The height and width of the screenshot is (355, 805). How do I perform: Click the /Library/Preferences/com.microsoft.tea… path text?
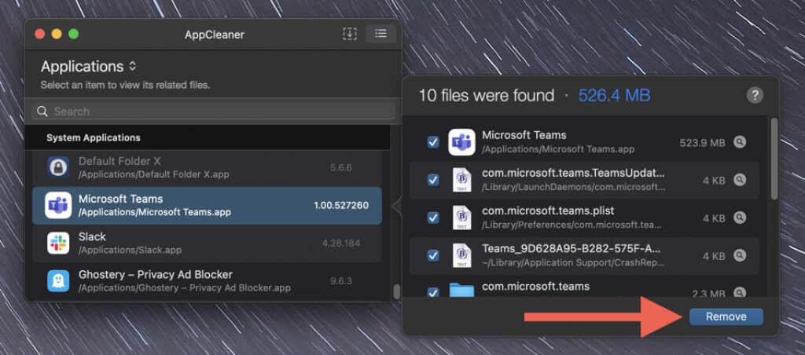click(572, 225)
